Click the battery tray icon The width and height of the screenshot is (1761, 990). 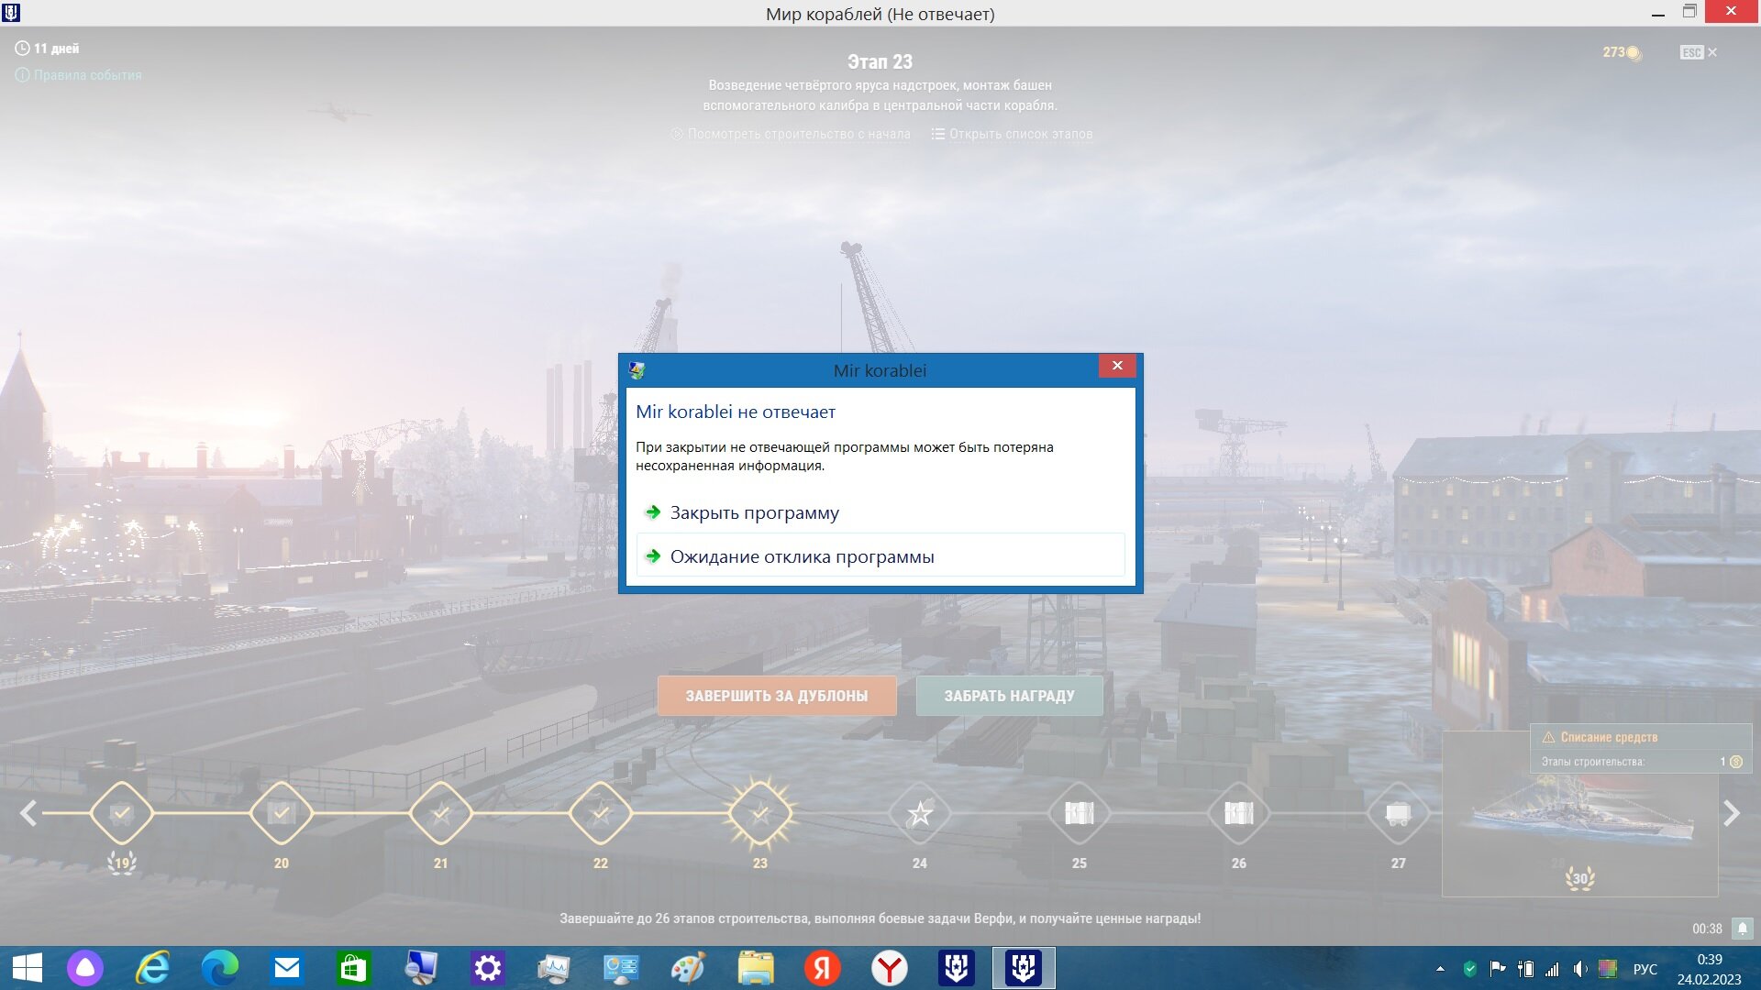coord(1525,968)
